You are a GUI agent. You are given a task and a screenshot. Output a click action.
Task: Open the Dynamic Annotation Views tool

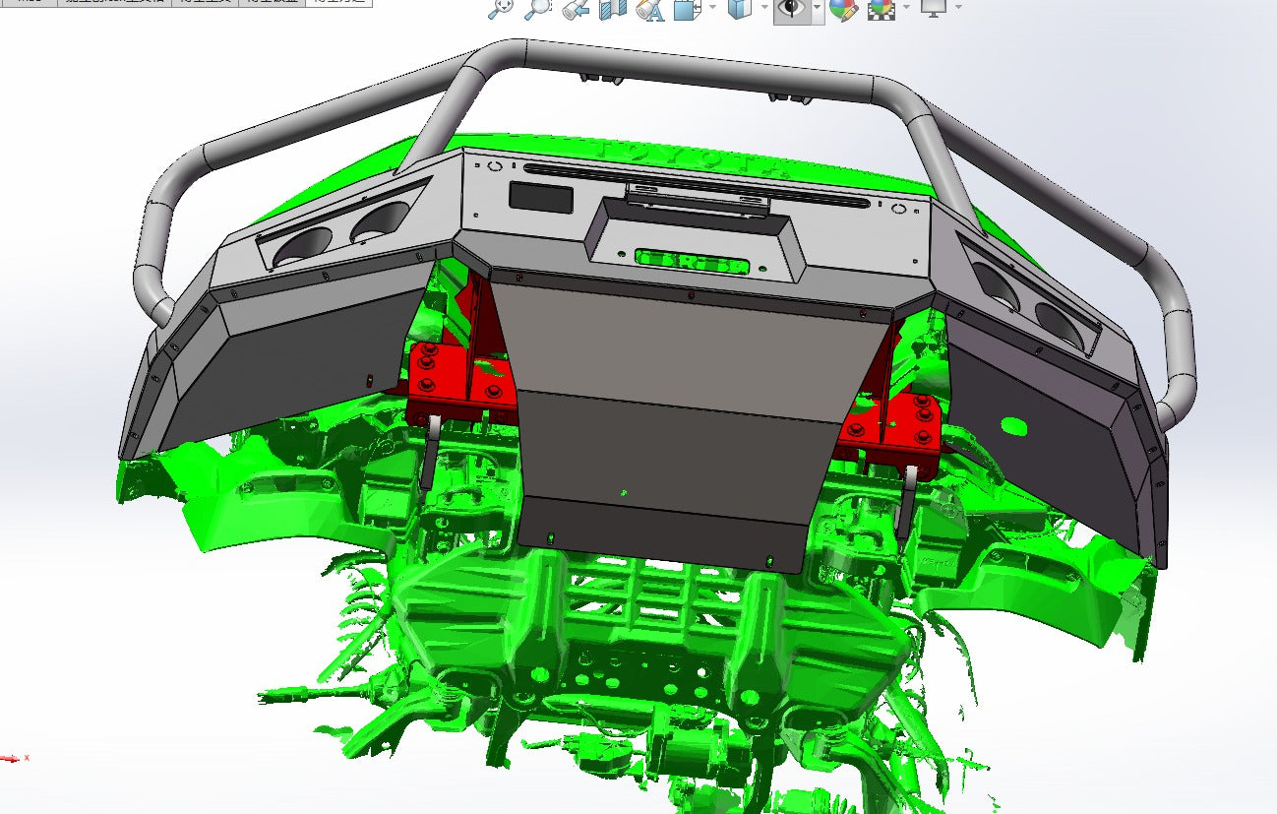[x=649, y=10]
